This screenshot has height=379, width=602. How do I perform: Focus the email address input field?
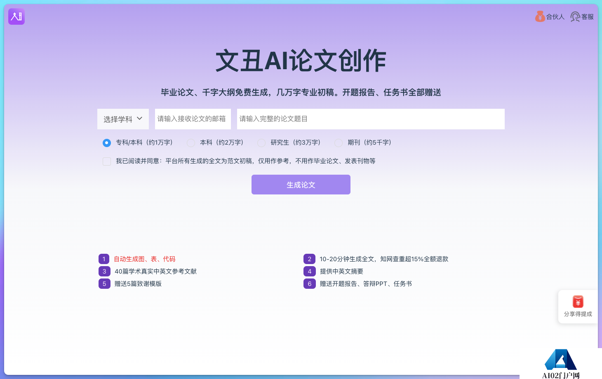(193, 119)
